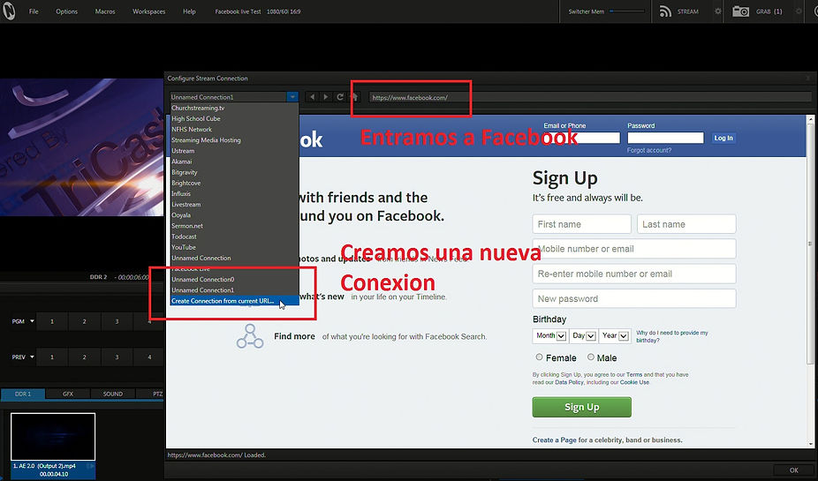Click the Facebook Log In button
The height and width of the screenshot is (481, 818).
pyautogui.click(x=723, y=138)
